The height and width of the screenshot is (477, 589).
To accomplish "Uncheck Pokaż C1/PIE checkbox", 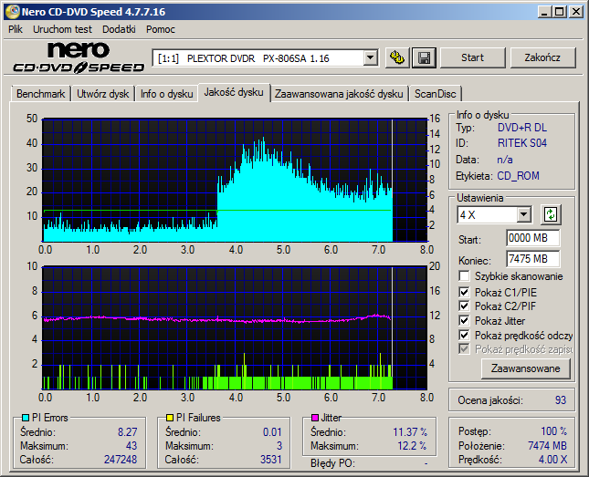I will pyautogui.click(x=464, y=292).
